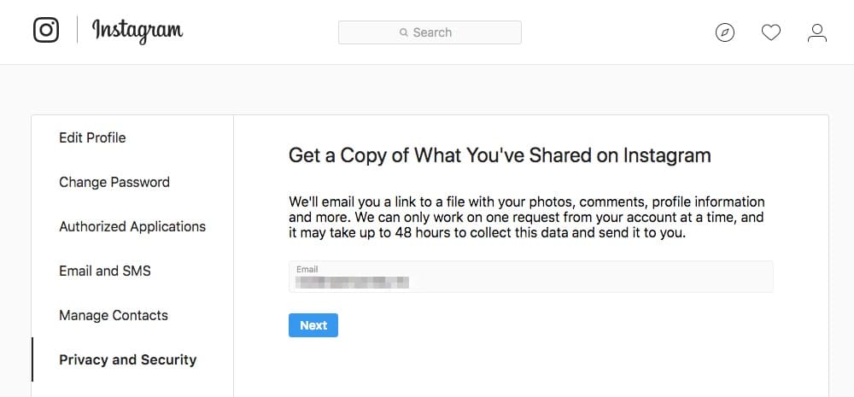854x397 pixels.
Task: Click the blurred email address text
Action: (352, 282)
